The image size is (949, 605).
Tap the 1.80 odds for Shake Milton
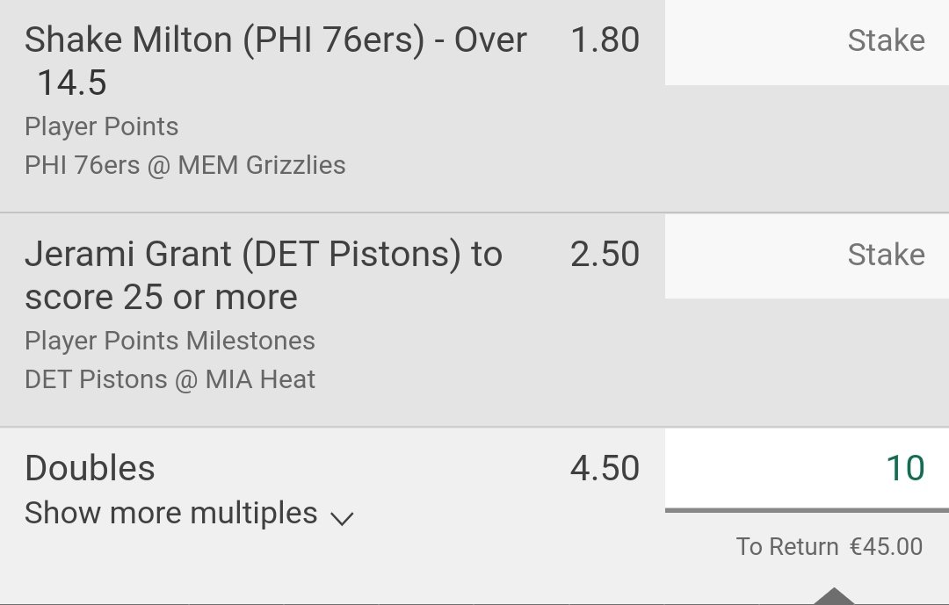[605, 40]
